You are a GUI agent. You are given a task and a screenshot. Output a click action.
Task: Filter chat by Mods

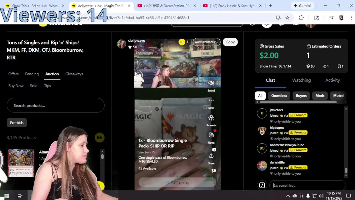click(320, 96)
